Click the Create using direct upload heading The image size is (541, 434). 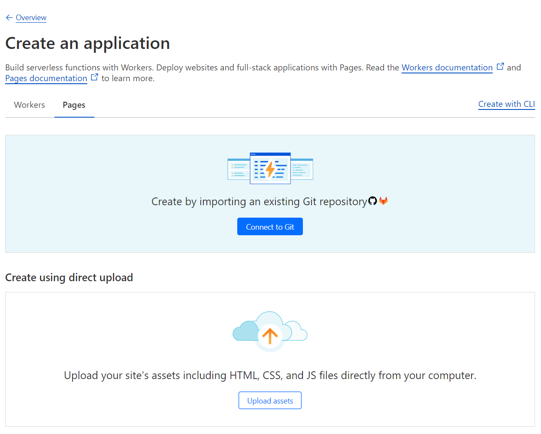click(69, 278)
